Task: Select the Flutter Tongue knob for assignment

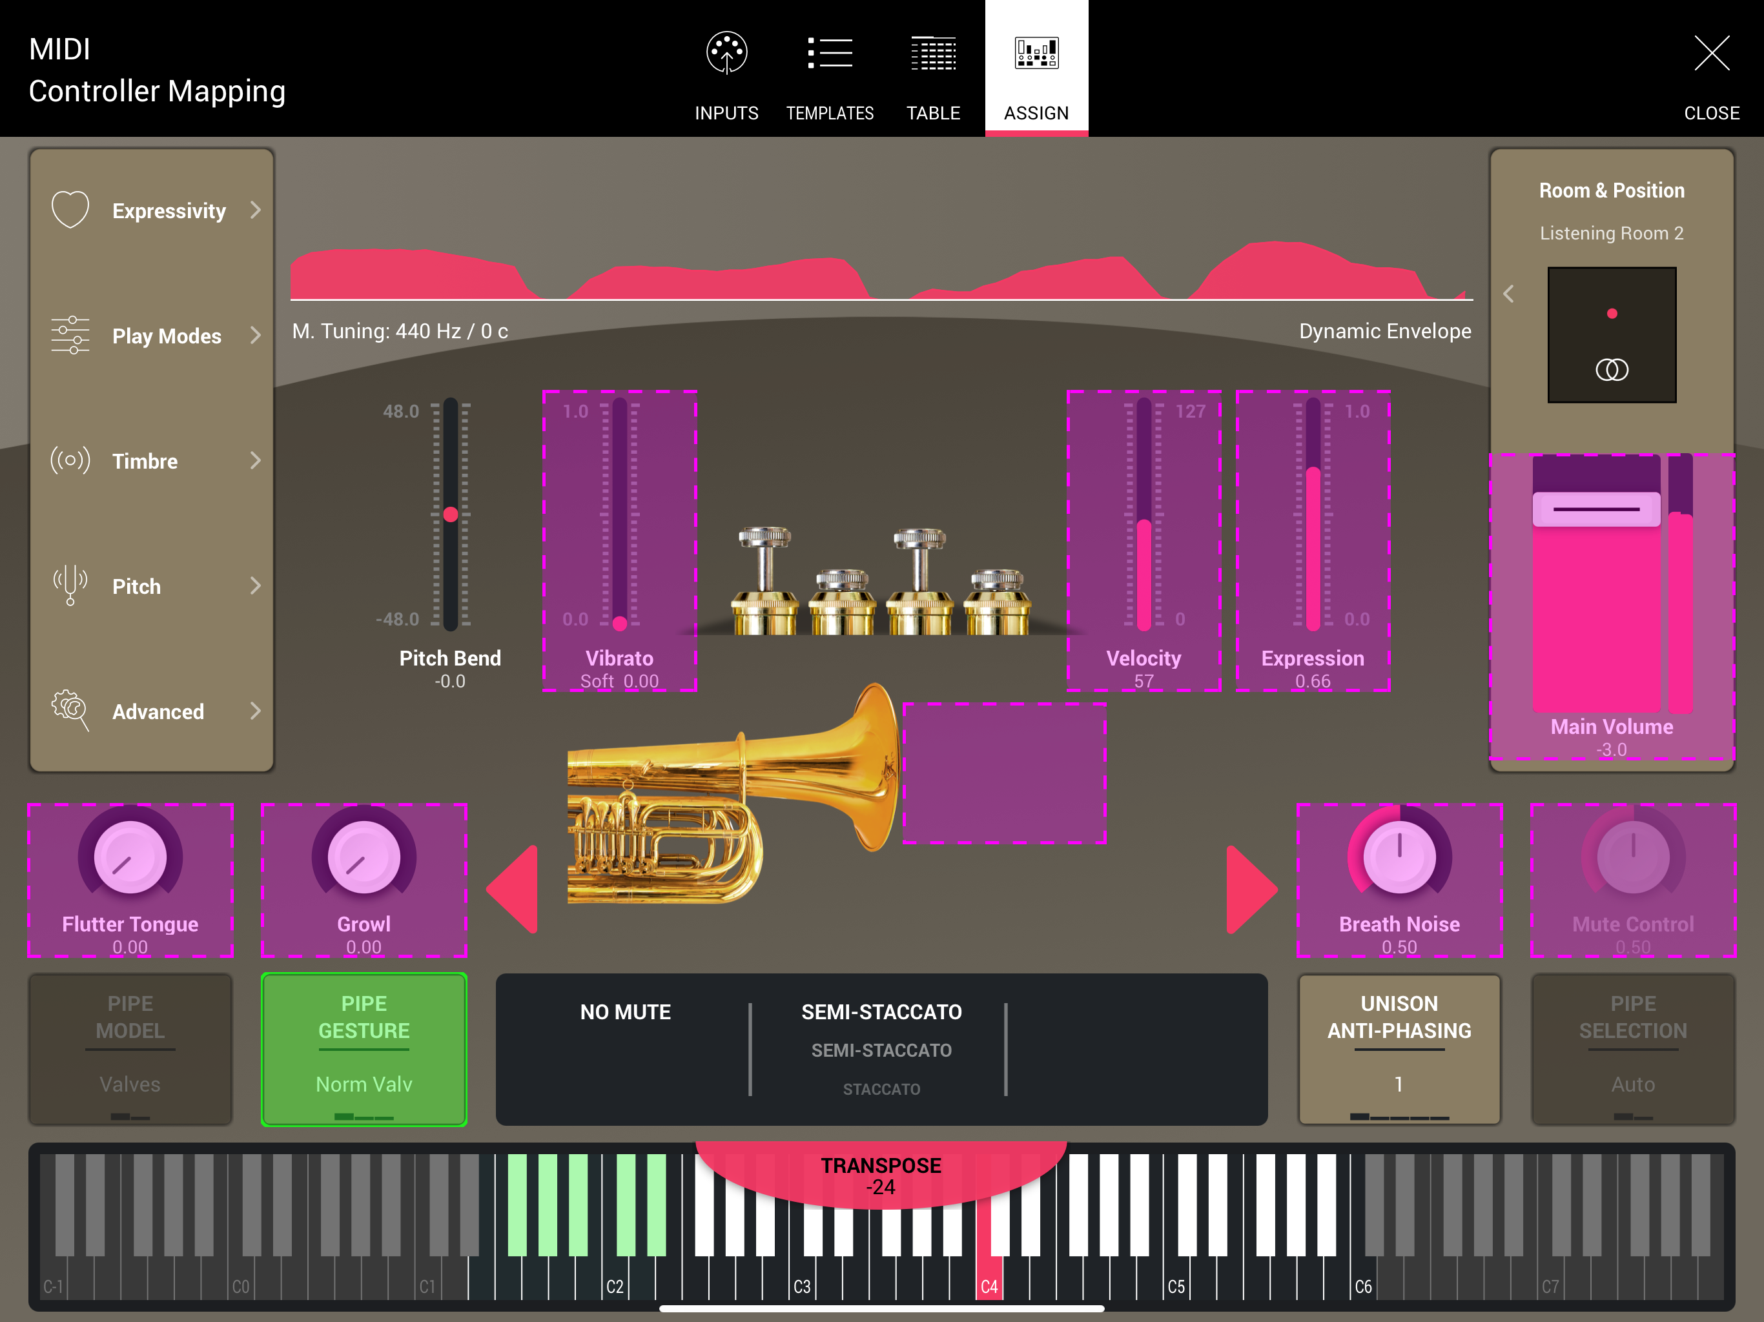Action: click(130, 880)
